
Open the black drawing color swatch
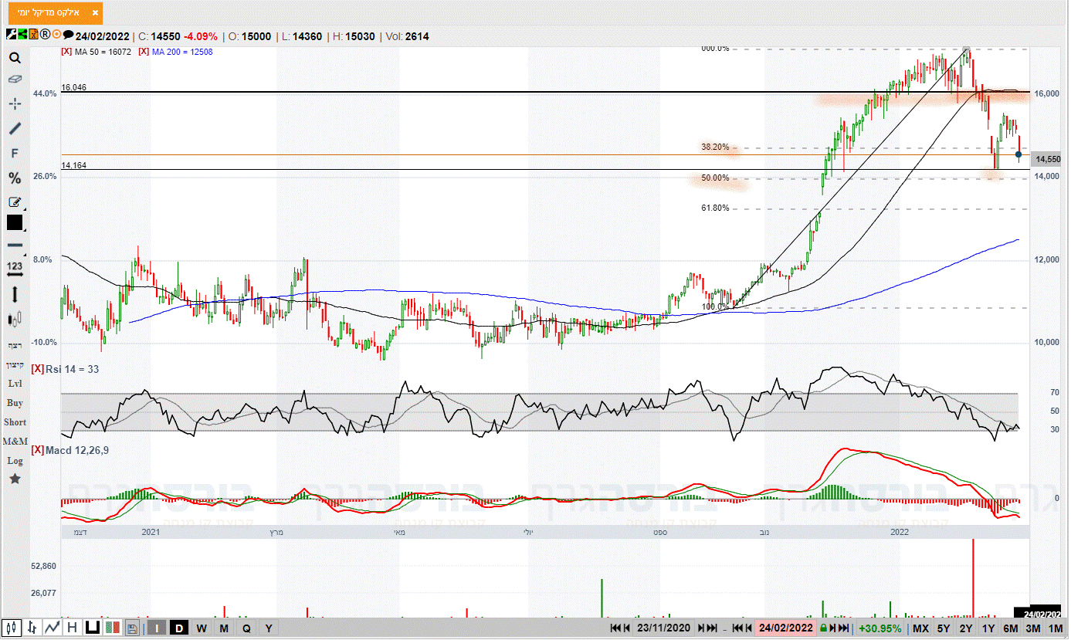coord(15,222)
